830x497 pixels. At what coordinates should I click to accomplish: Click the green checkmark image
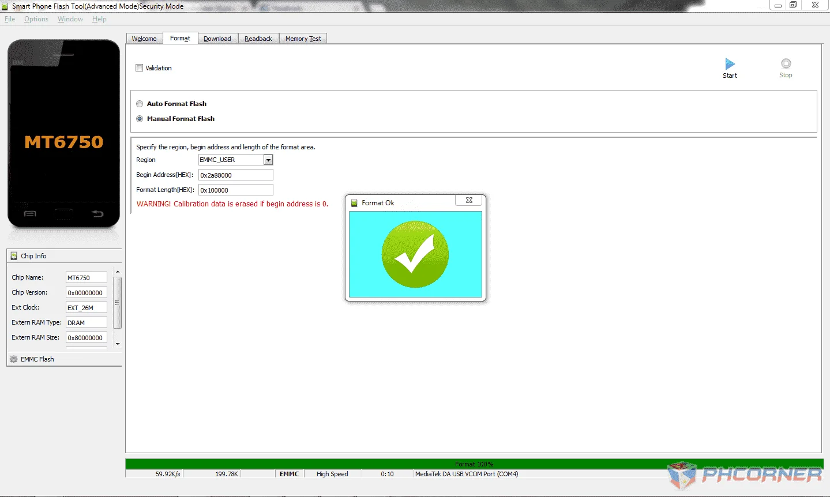[415, 254]
